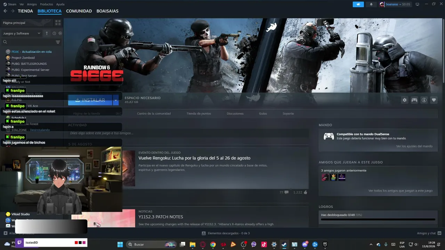445x250 pixels.
Task: Click the comments count icon on event
Action: click(284, 192)
